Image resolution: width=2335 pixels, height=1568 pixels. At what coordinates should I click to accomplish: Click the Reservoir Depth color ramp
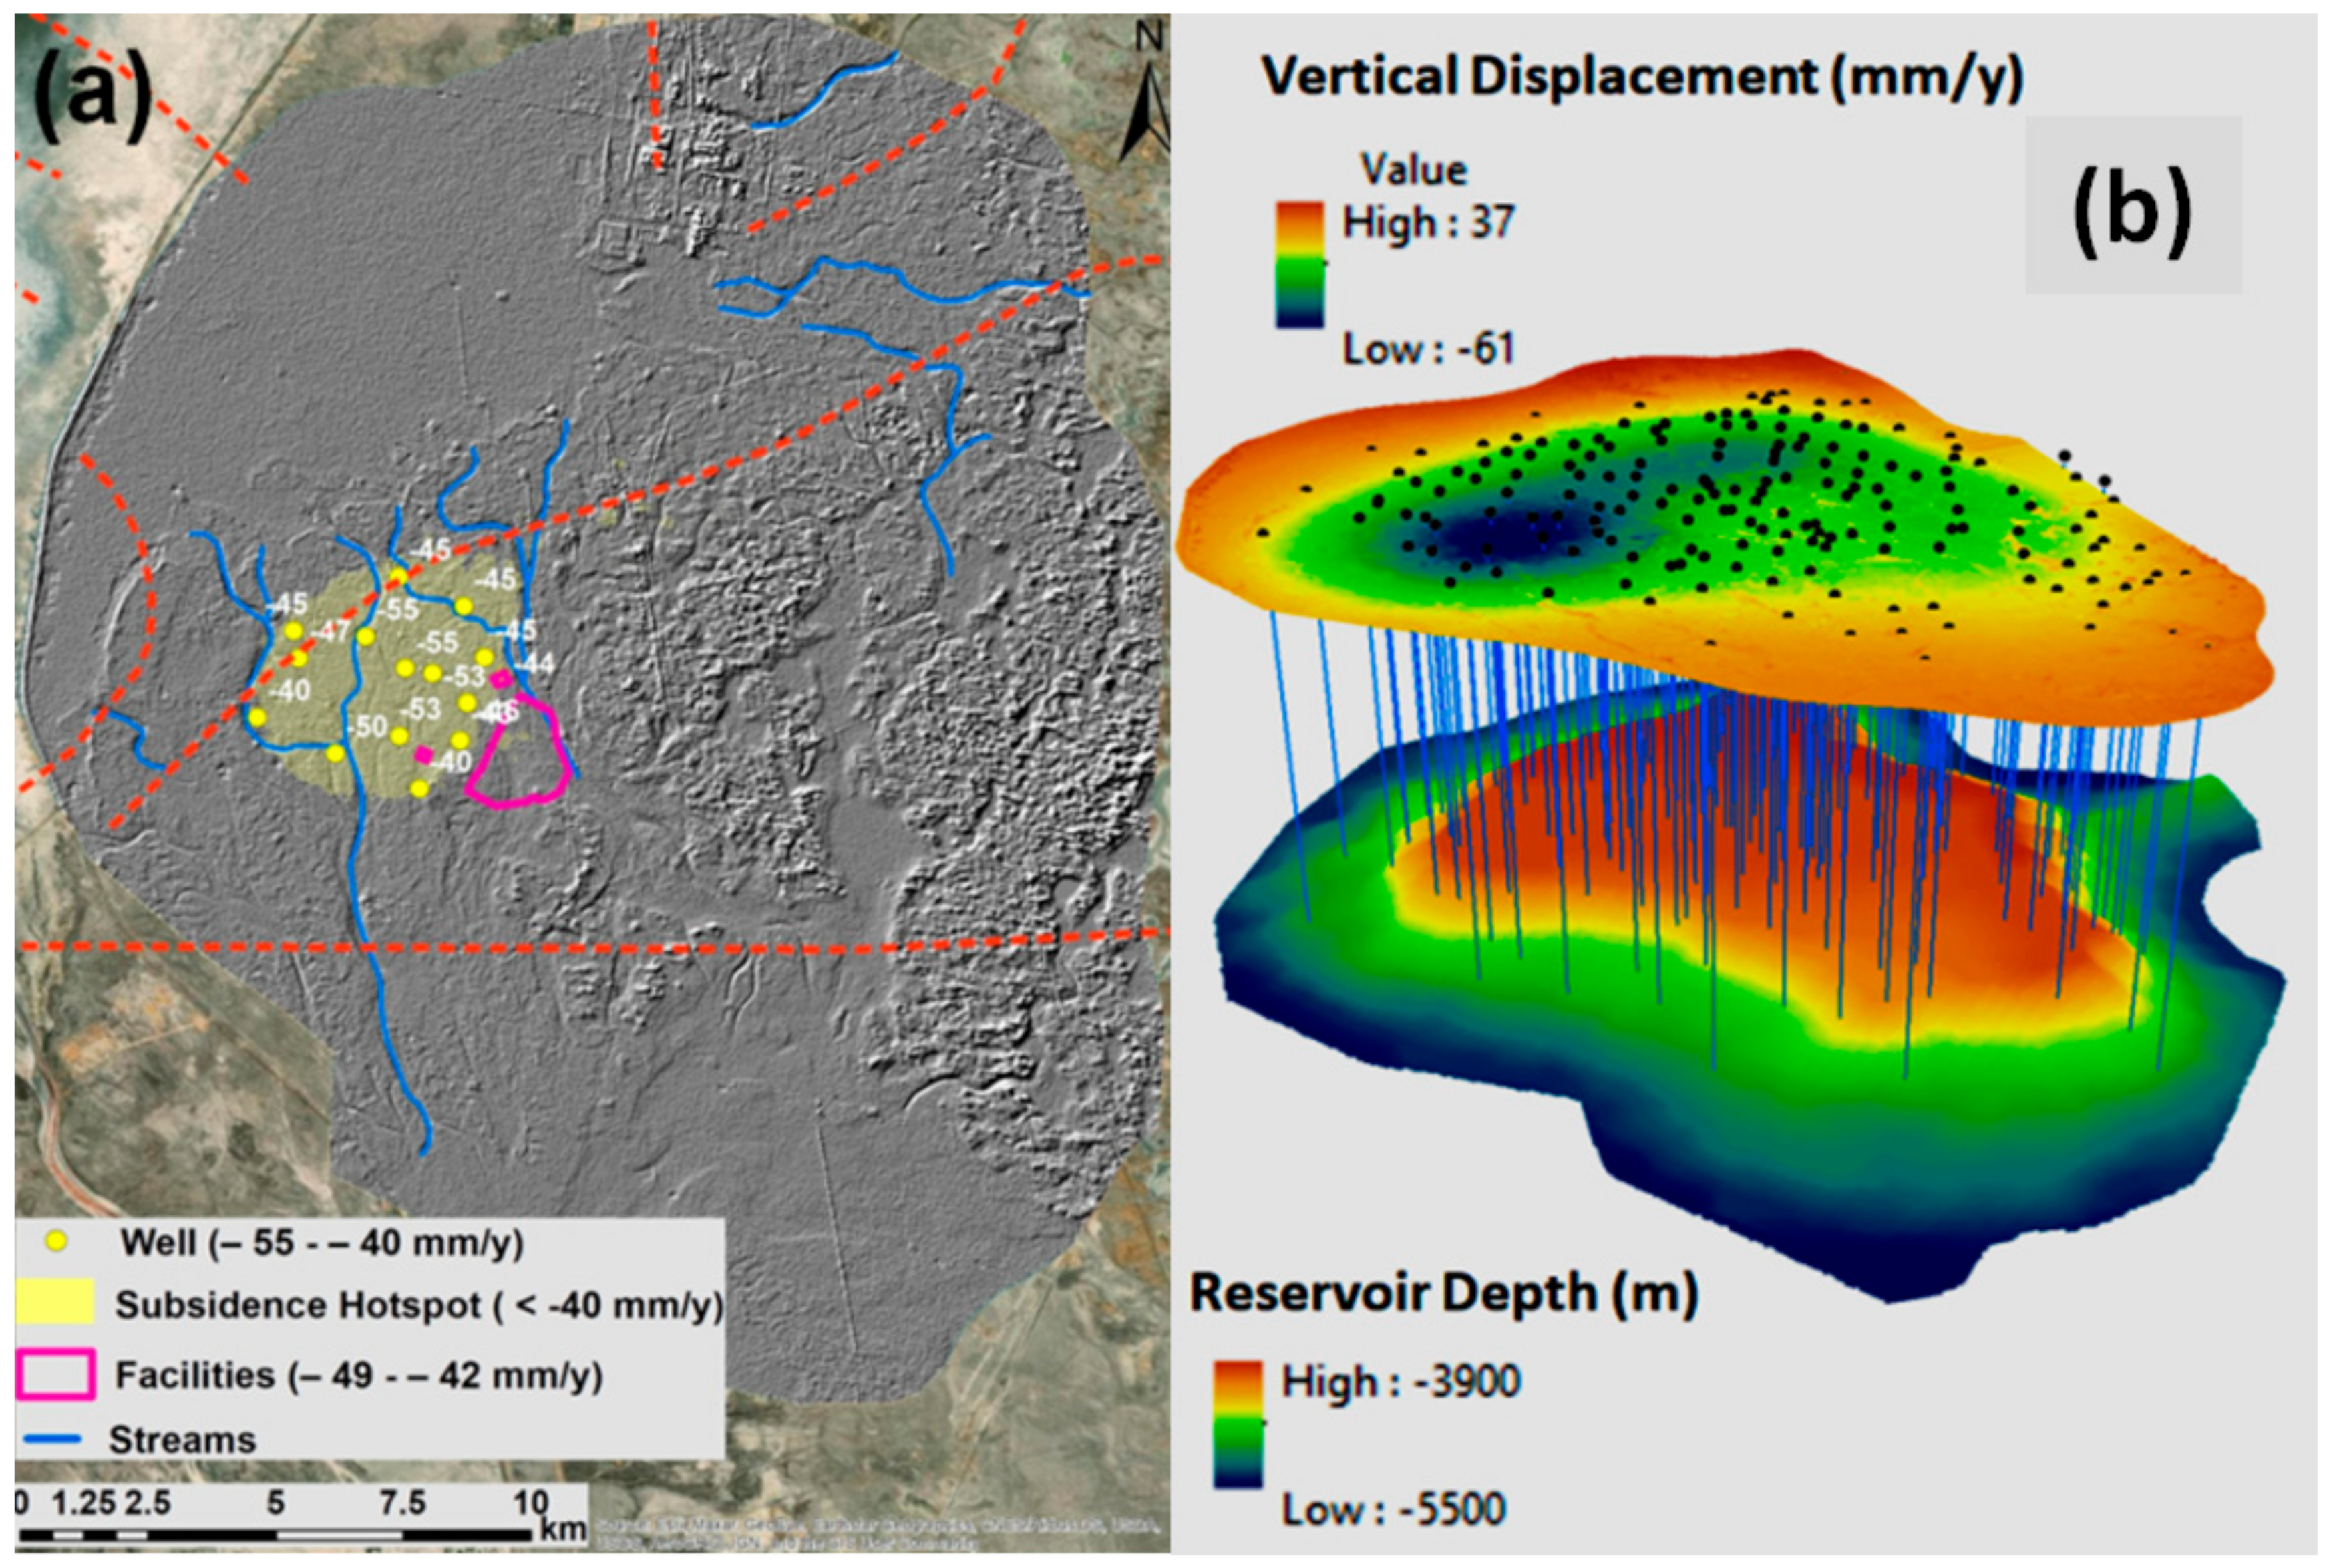click(1238, 1424)
